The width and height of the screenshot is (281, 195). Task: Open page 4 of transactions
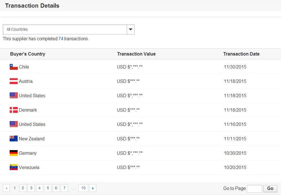pos(39,188)
